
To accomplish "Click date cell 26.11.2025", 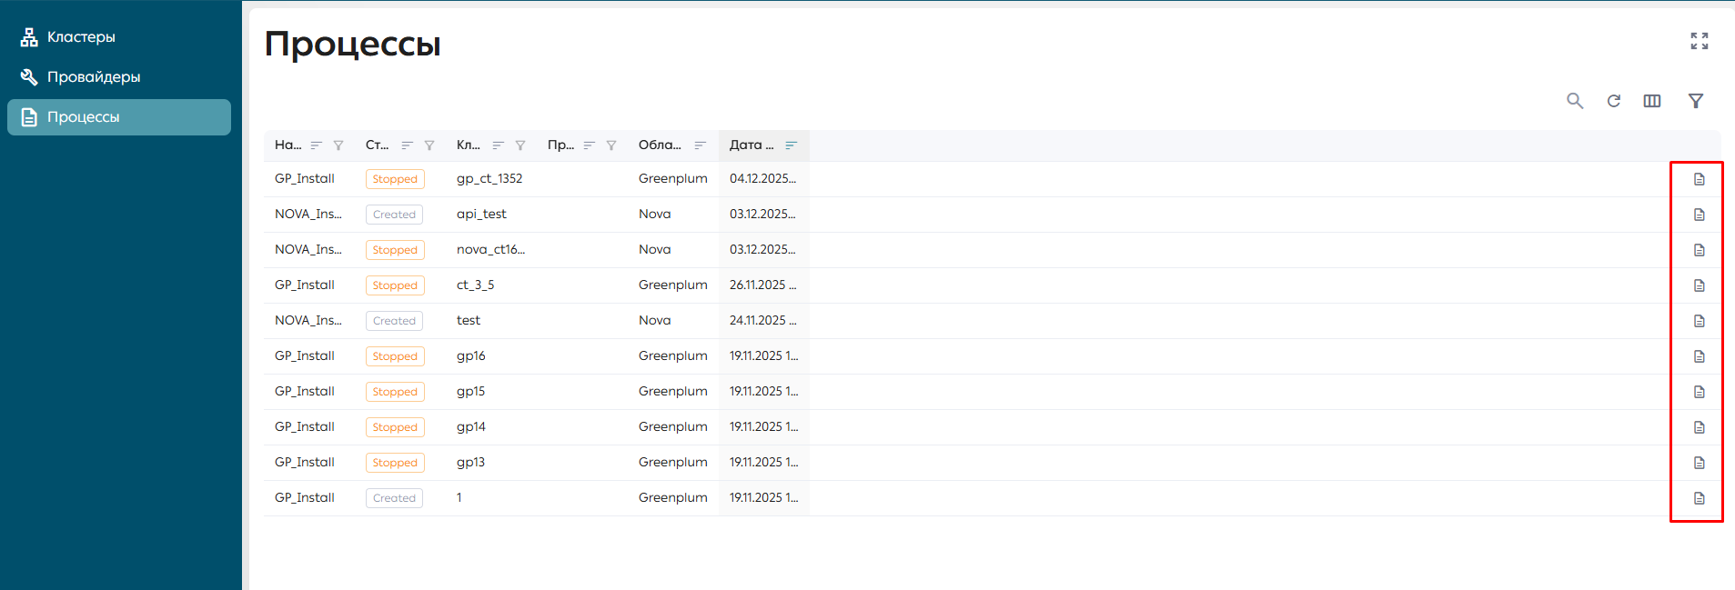I will point(762,285).
